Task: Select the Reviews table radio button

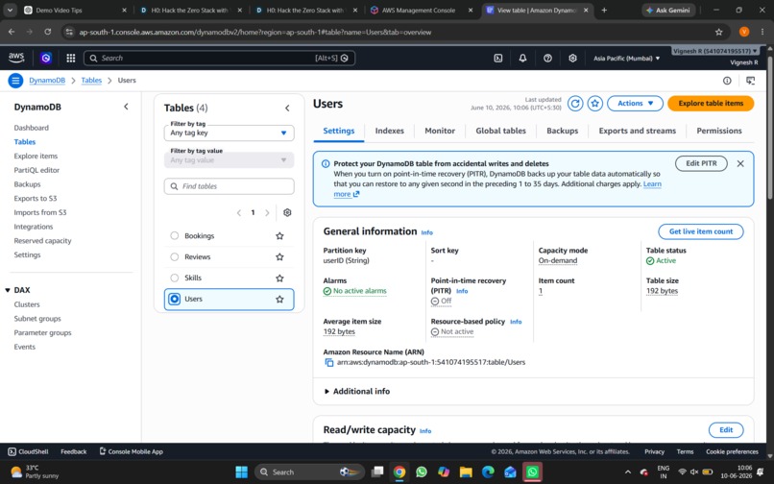Action: coord(174,256)
